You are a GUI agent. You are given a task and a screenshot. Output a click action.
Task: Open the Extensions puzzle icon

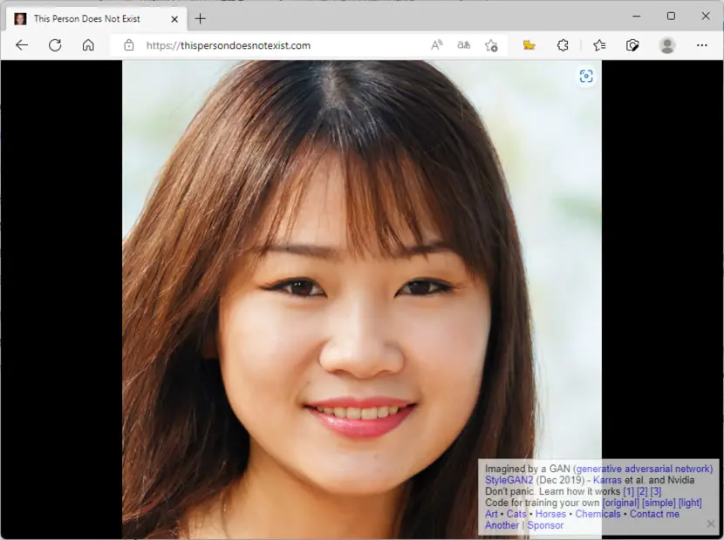pos(563,45)
